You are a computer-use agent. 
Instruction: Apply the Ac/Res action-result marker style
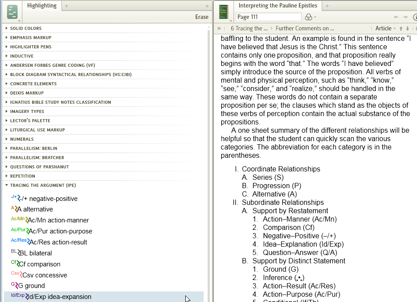pos(49,242)
